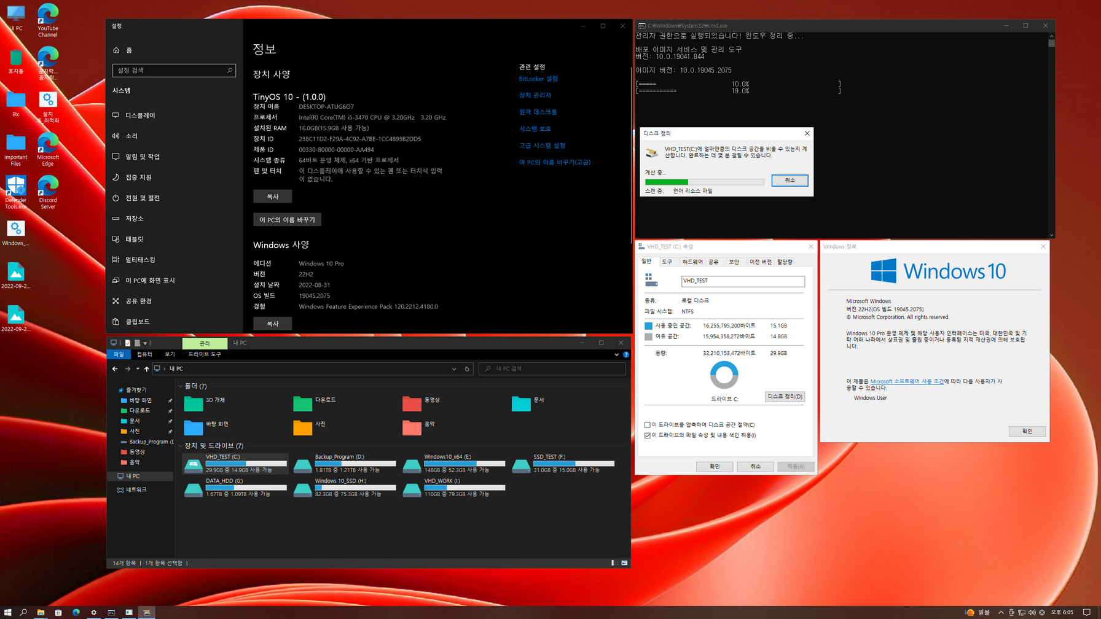Click the Explorer help question mark icon
The height and width of the screenshot is (619, 1101).
click(x=625, y=354)
